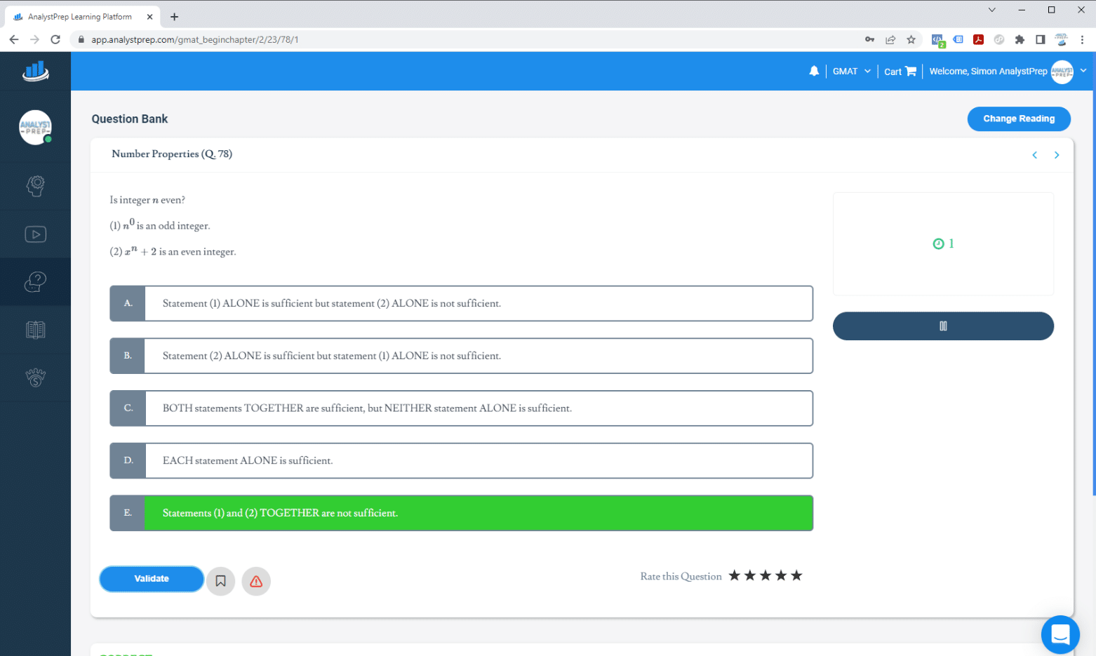Click the Change Reading button

(1019, 119)
